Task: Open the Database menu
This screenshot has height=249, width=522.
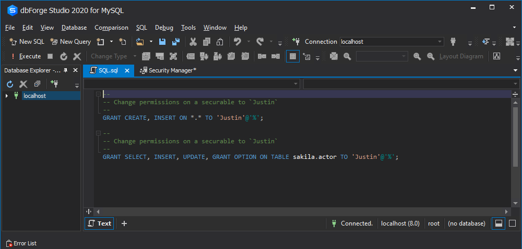Action: click(74, 28)
